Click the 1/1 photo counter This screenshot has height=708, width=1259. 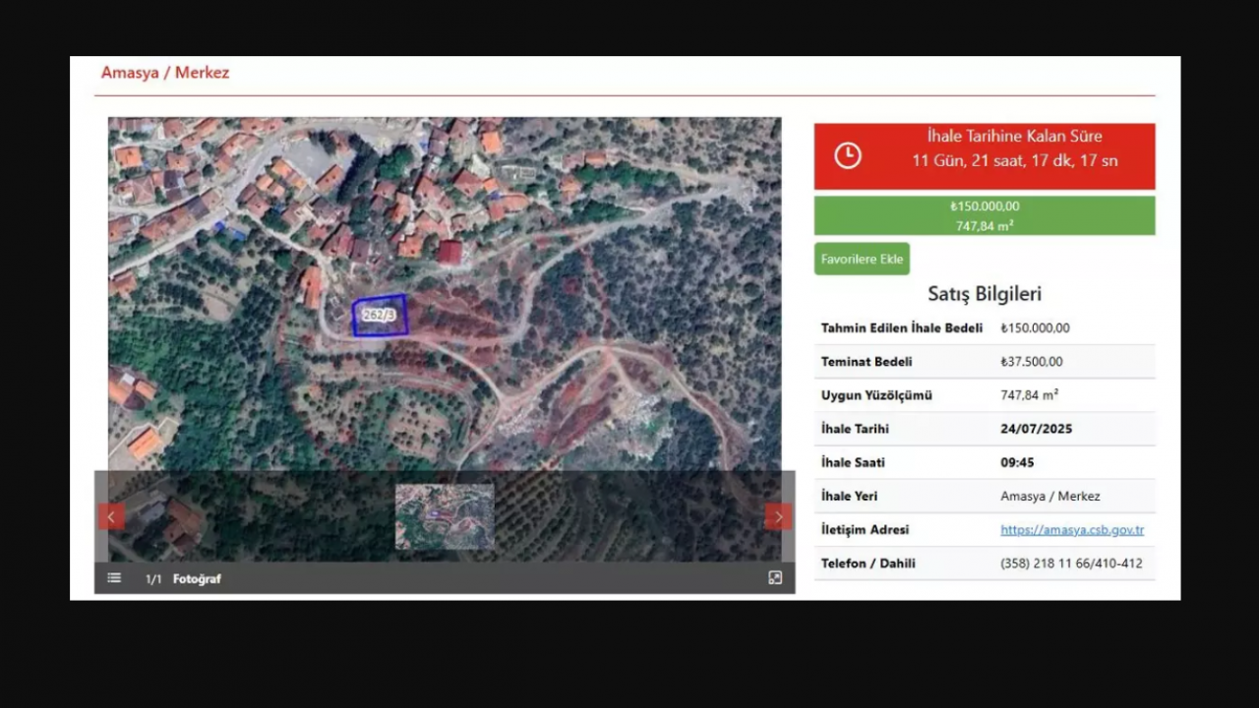(x=153, y=578)
